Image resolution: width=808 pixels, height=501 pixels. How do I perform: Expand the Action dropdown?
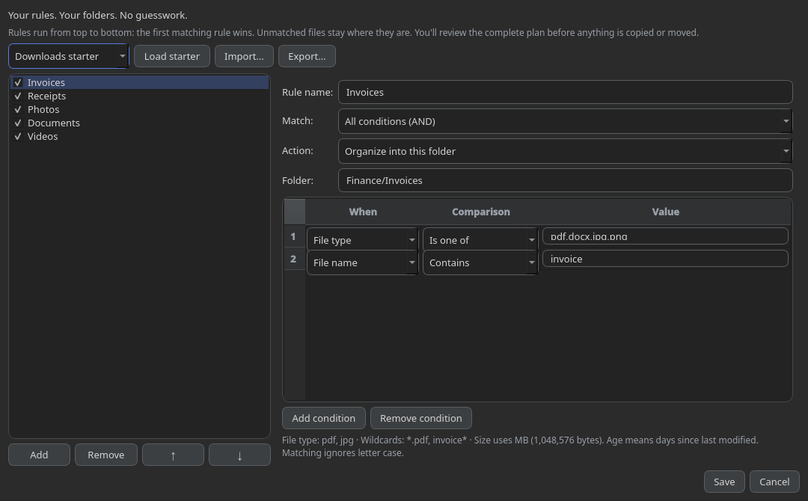click(x=565, y=151)
